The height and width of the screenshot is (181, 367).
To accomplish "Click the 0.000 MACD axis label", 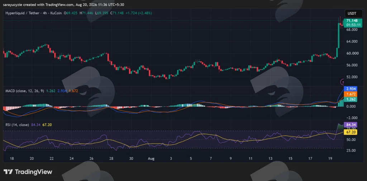I will (x=351, y=106).
